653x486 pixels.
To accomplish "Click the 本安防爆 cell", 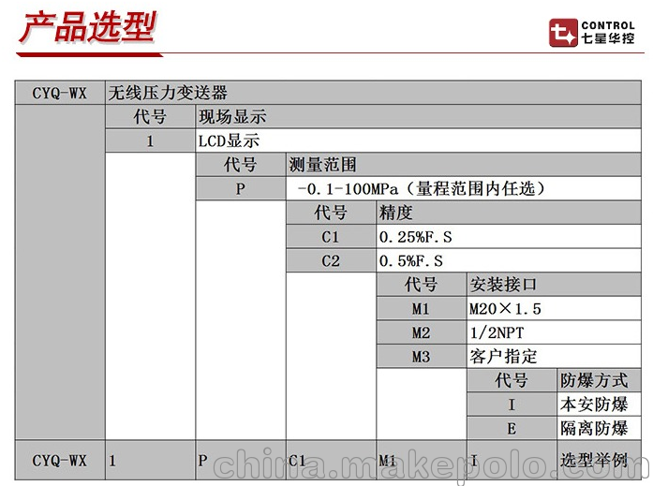I will point(600,405).
